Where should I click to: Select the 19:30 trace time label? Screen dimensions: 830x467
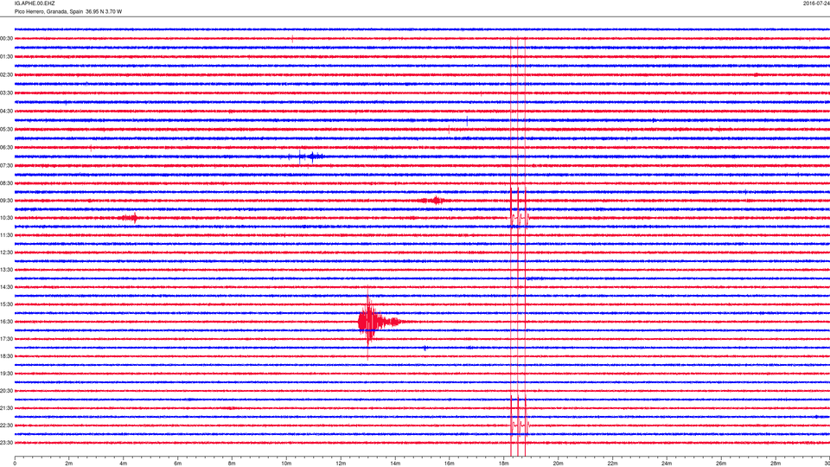pos(6,374)
